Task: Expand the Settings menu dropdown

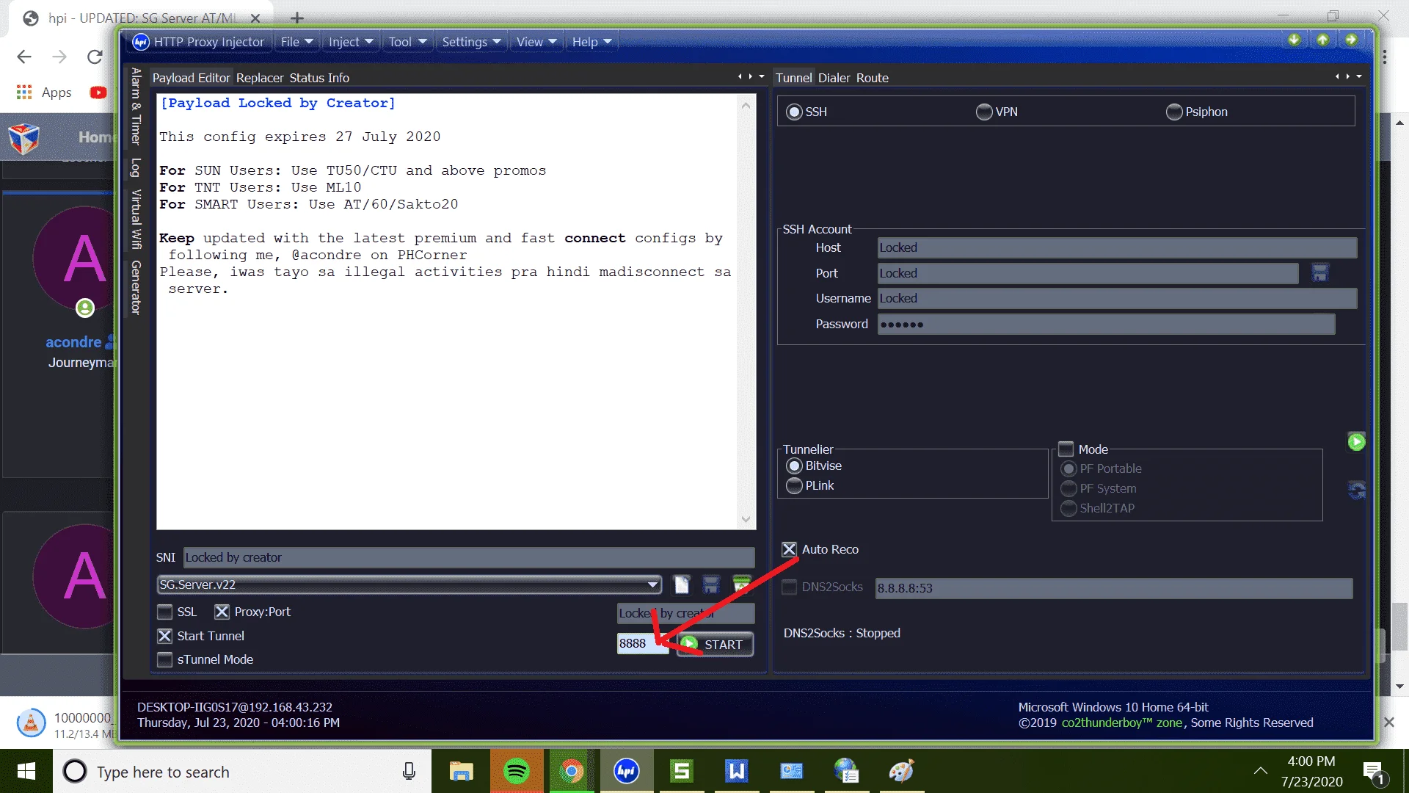Action: click(471, 42)
